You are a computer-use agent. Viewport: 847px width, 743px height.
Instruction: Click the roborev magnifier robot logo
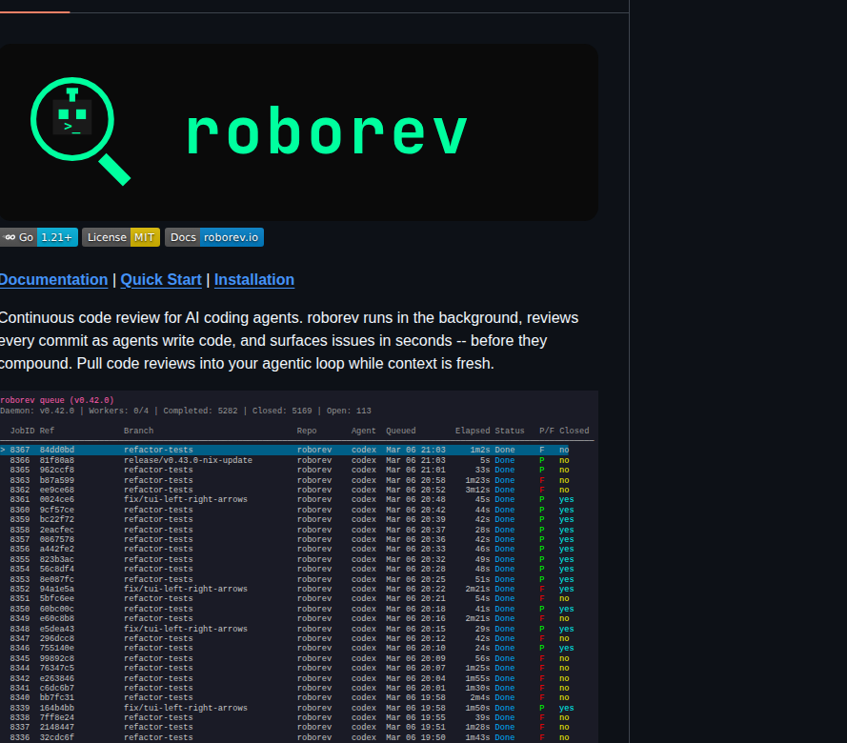tap(80, 131)
